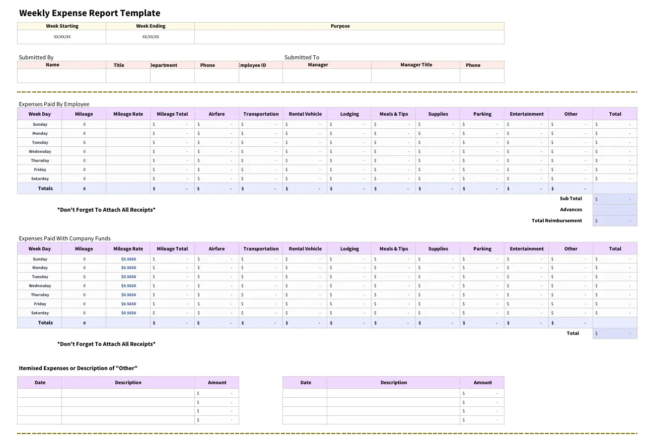Viewport: 648px width, 438px height.
Task: Select the Sub Total amount cell
Action: point(615,199)
